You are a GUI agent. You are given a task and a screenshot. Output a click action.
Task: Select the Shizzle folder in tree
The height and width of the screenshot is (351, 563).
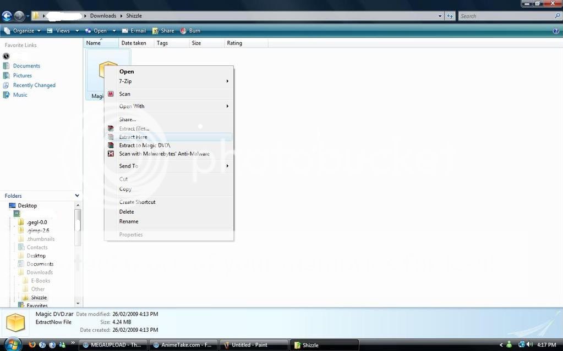coord(39,298)
